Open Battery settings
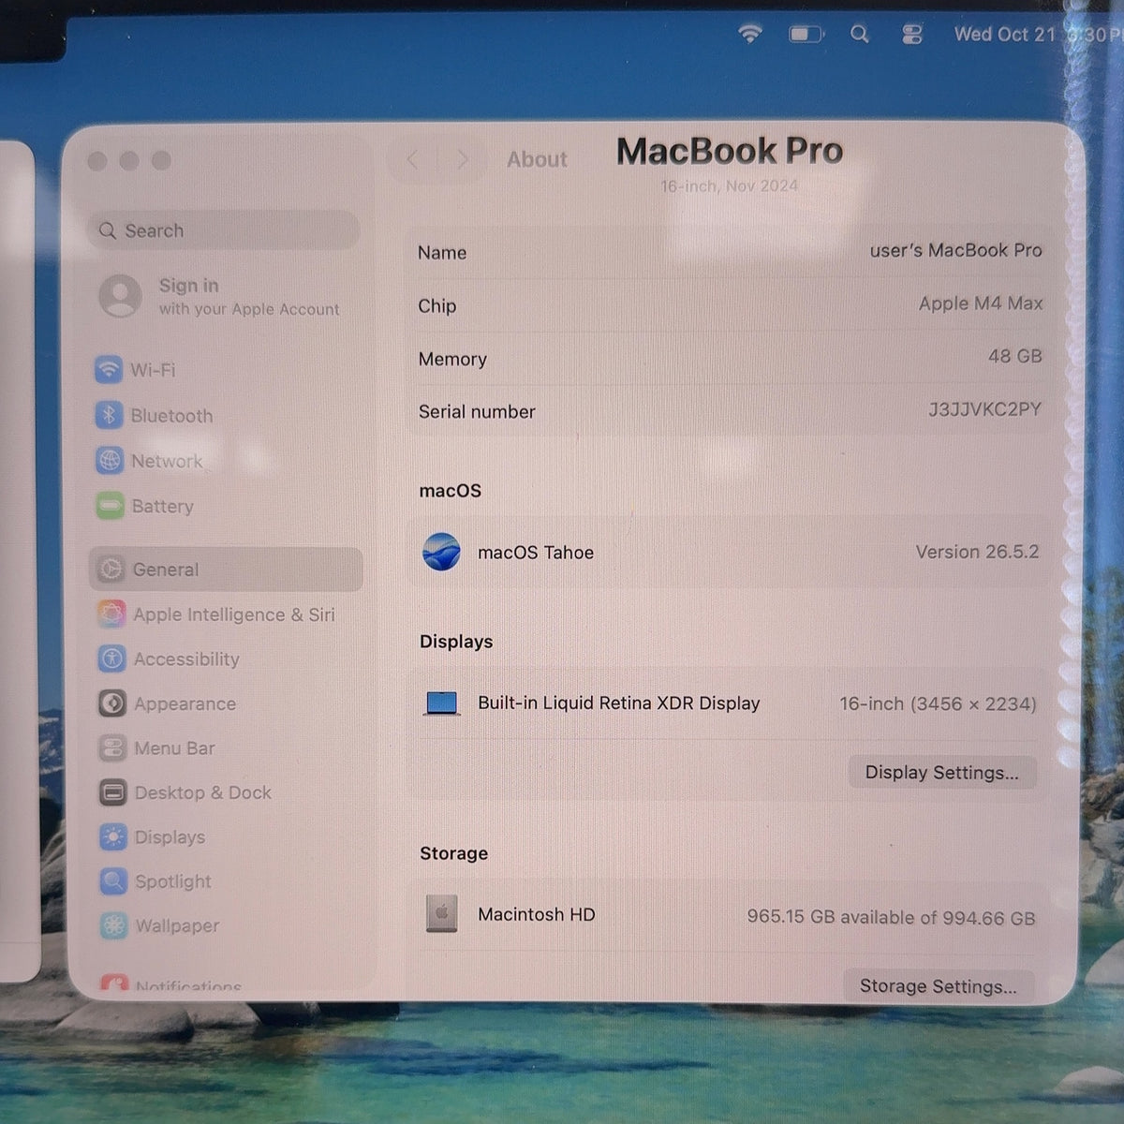 pos(145,506)
